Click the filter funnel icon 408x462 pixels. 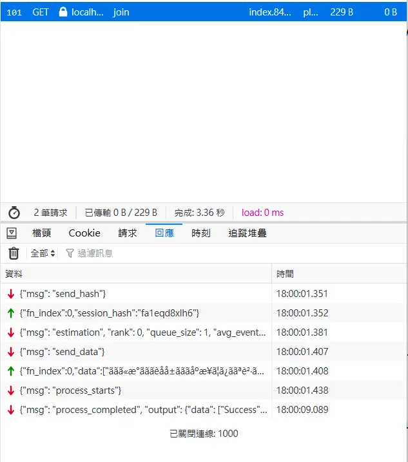click(70, 253)
